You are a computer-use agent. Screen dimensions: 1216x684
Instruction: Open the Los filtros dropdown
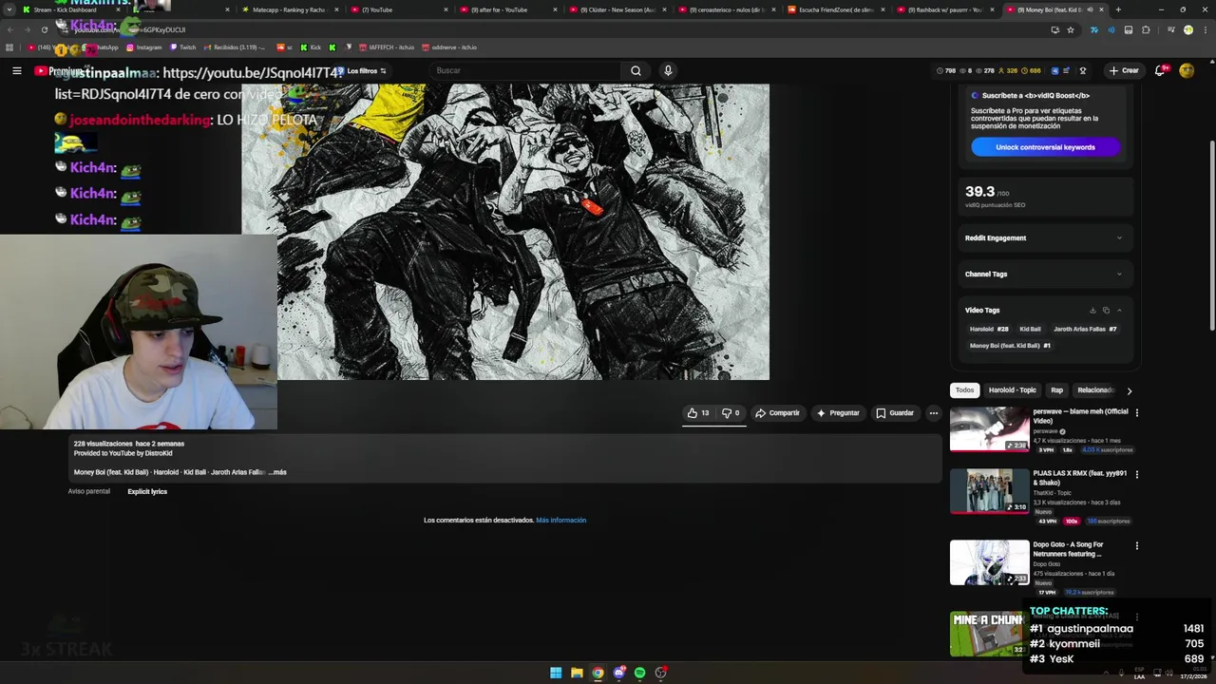point(361,71)
